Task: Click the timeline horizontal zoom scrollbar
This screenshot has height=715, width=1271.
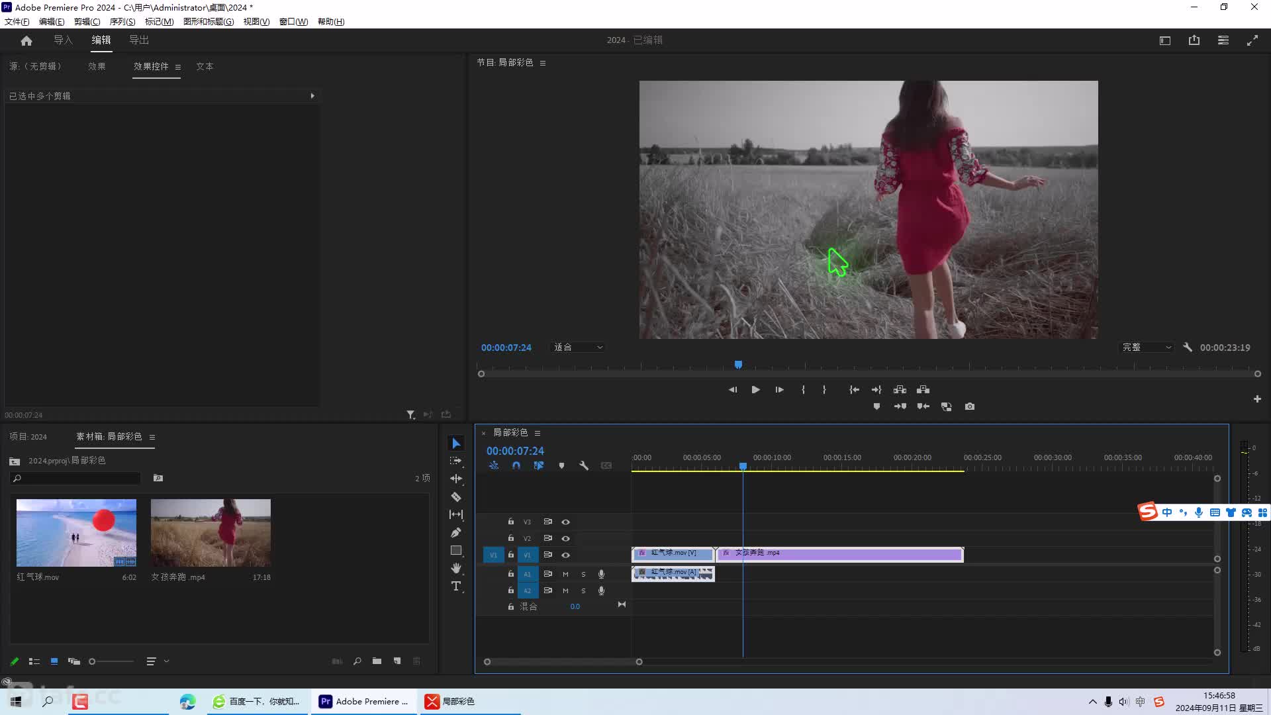Action: tap(563, 661)
